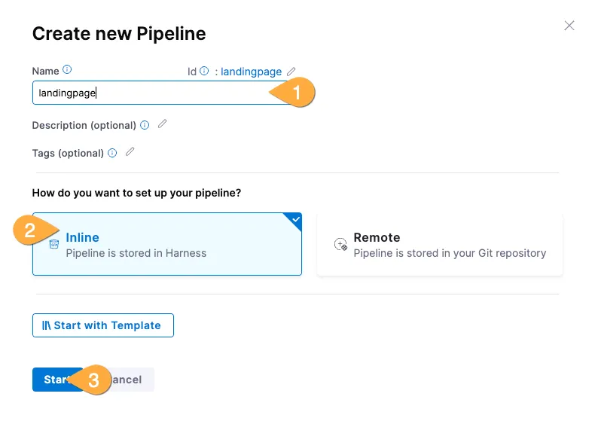Screen dimensions: 595x424
Task: Click the info icon next to Id
Action: click(x=204, y=72)
